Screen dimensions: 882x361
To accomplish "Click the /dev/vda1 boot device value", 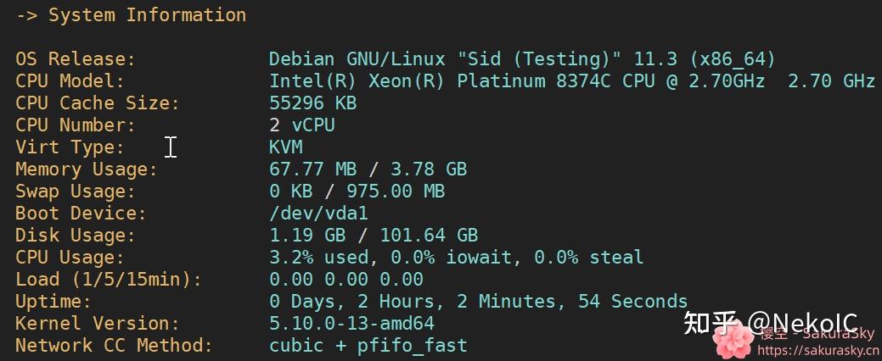I will tap(318, 214).
